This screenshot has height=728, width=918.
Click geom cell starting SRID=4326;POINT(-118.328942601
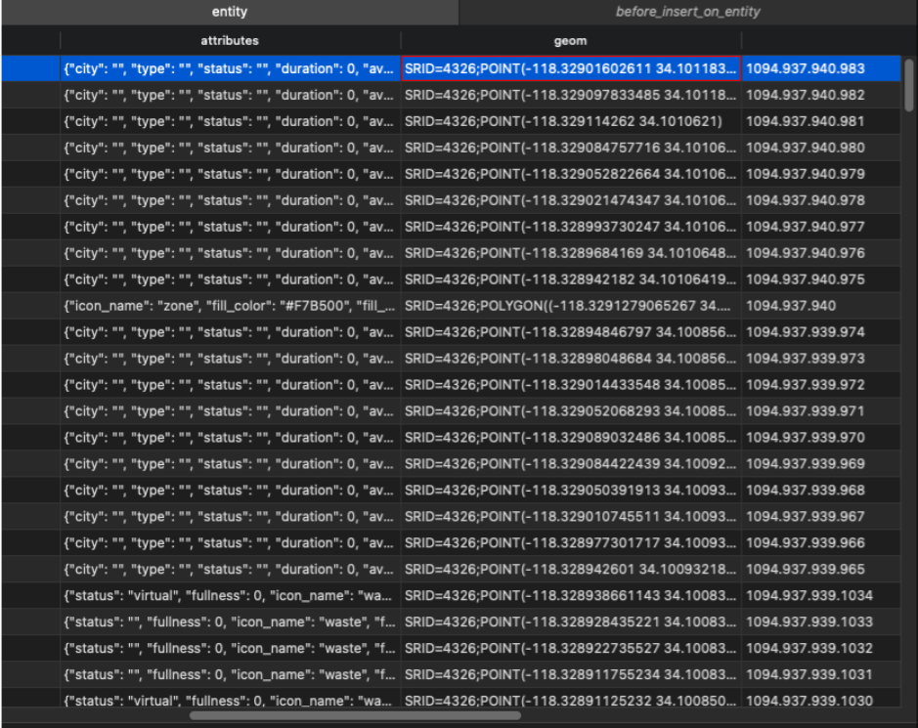tap(570, 569)
